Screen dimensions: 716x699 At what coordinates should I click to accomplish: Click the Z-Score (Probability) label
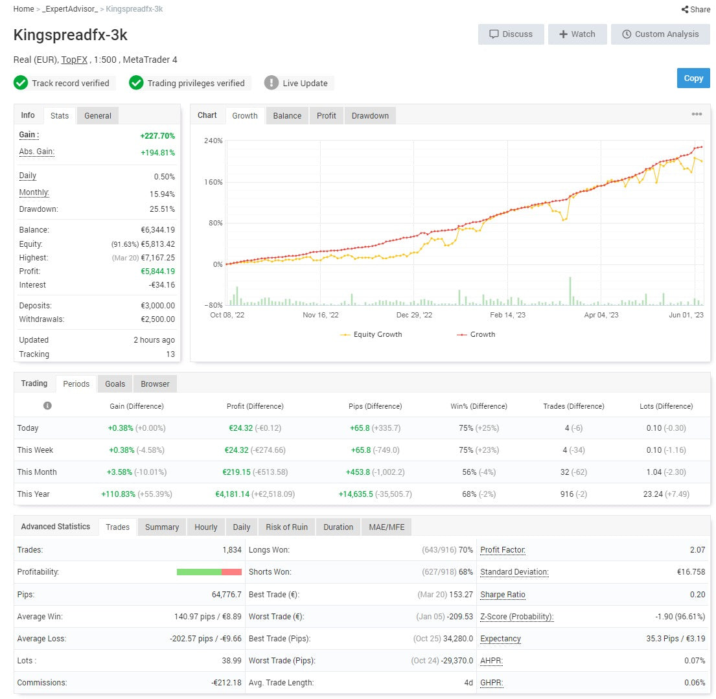click(x=517, y=616)
